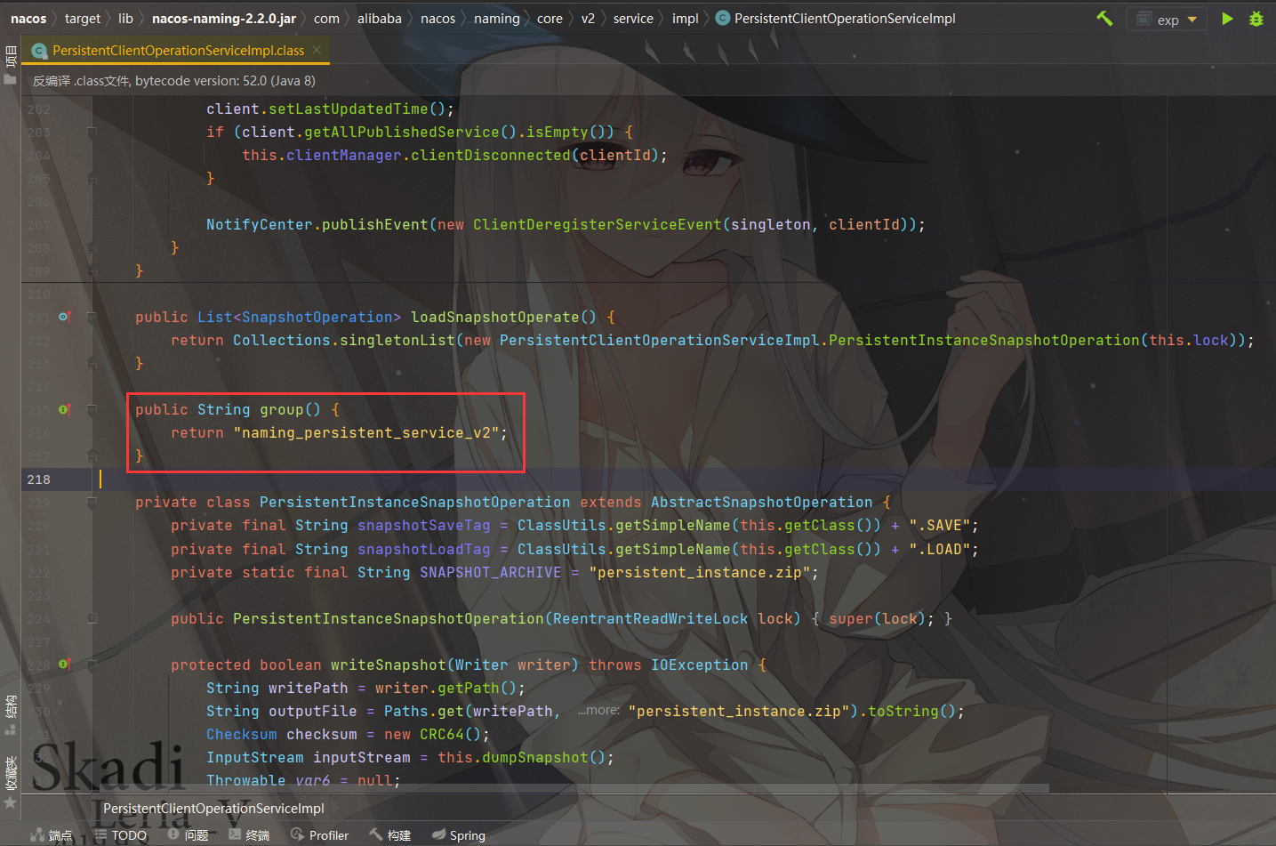Click the setLastUpdatedTime method call

click(x=349, y=109)
